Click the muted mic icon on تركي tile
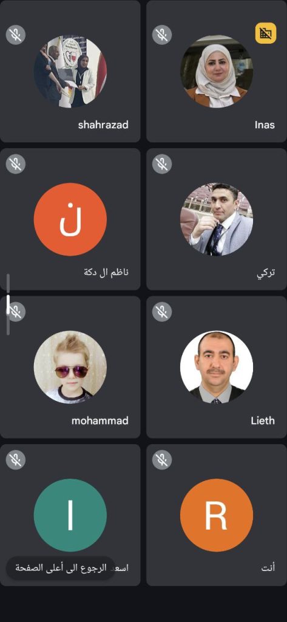The image size is (287, 622). pos(162,164)
